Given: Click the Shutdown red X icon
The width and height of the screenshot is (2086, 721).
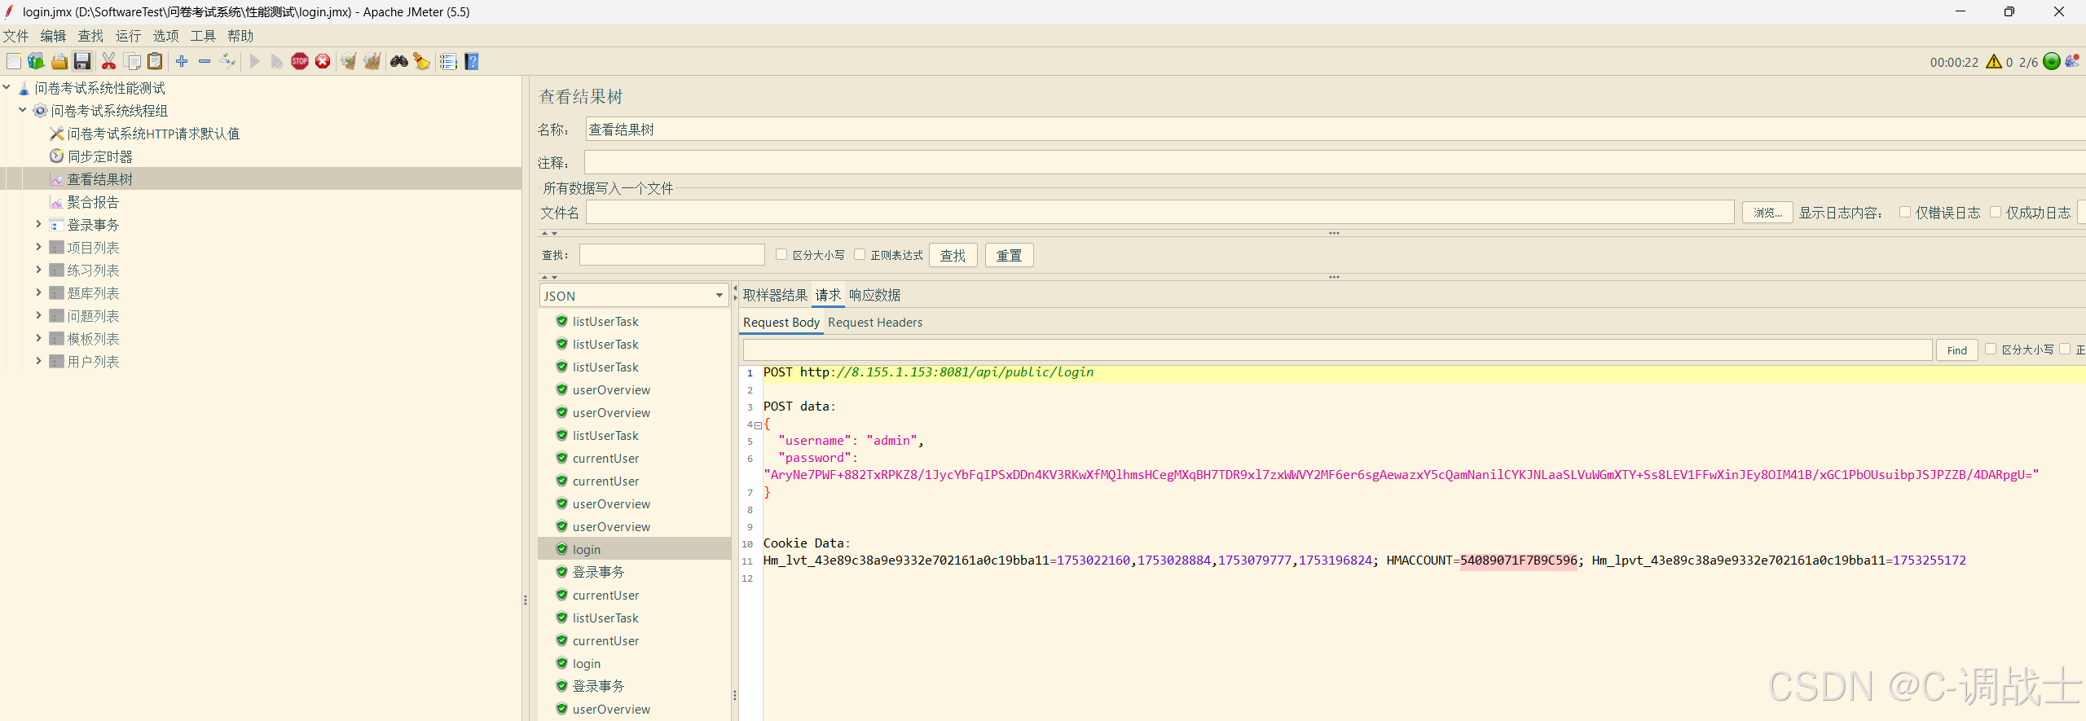Looking at the screenshot, I should 323,62.
